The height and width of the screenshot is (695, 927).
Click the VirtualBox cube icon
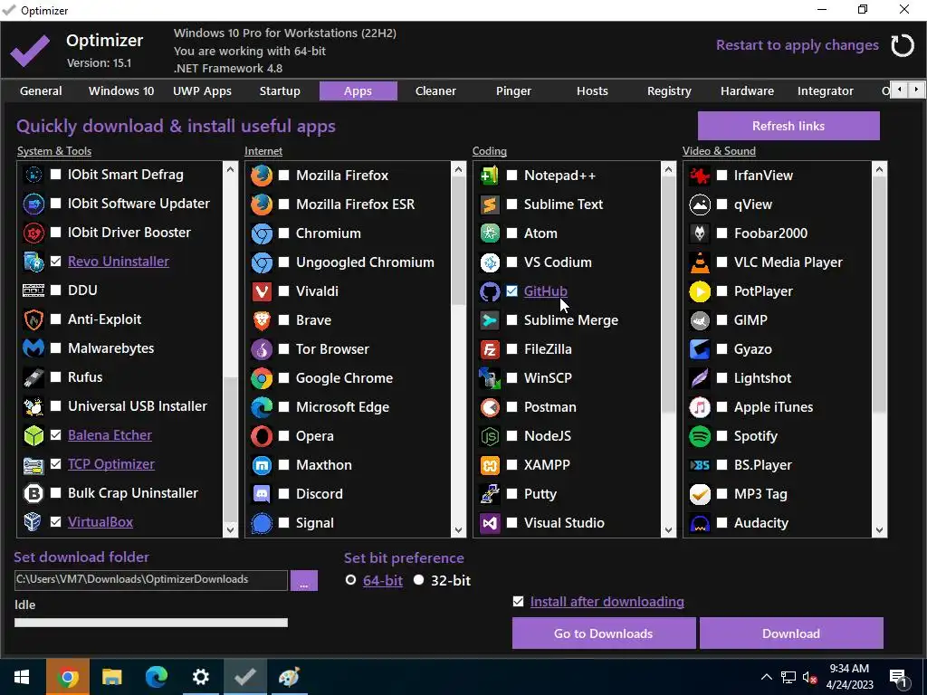coord(33,522)
